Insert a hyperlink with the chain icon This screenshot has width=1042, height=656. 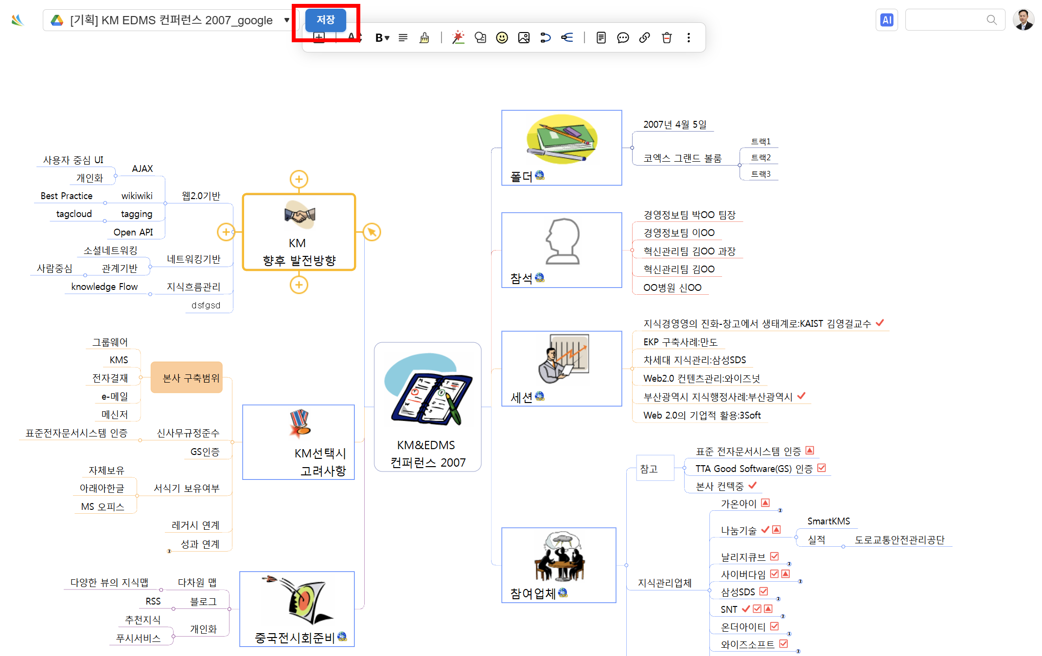tap(645, 37)
